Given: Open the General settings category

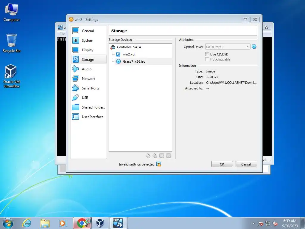Looking at the screenshot, I should 89,31.
